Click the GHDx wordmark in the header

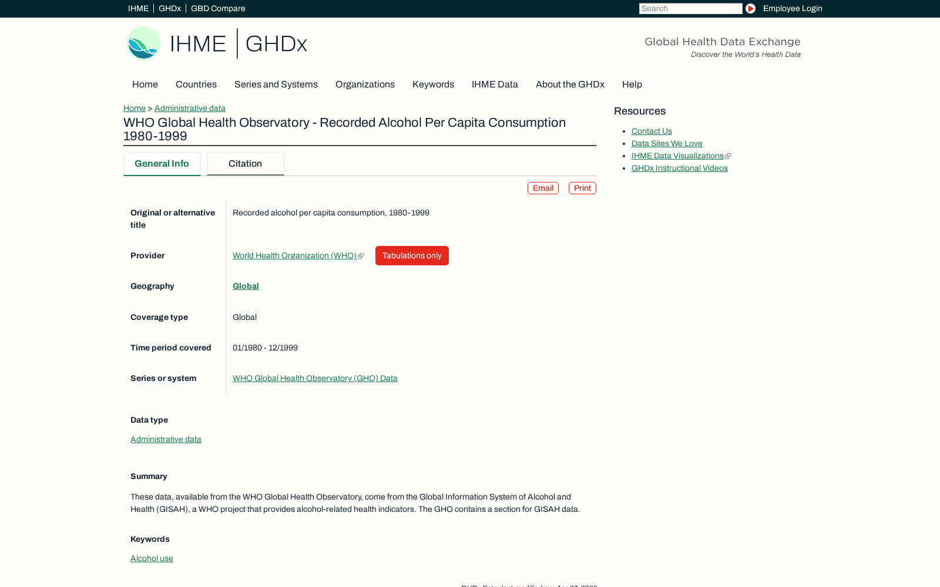[276, 44]
